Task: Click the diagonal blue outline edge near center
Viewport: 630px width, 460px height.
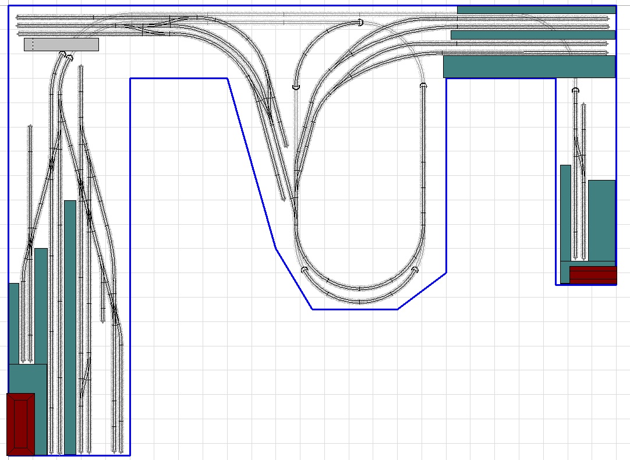Action: [x=250, y=163]
